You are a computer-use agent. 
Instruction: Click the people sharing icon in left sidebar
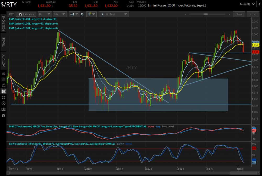(3, 109)
